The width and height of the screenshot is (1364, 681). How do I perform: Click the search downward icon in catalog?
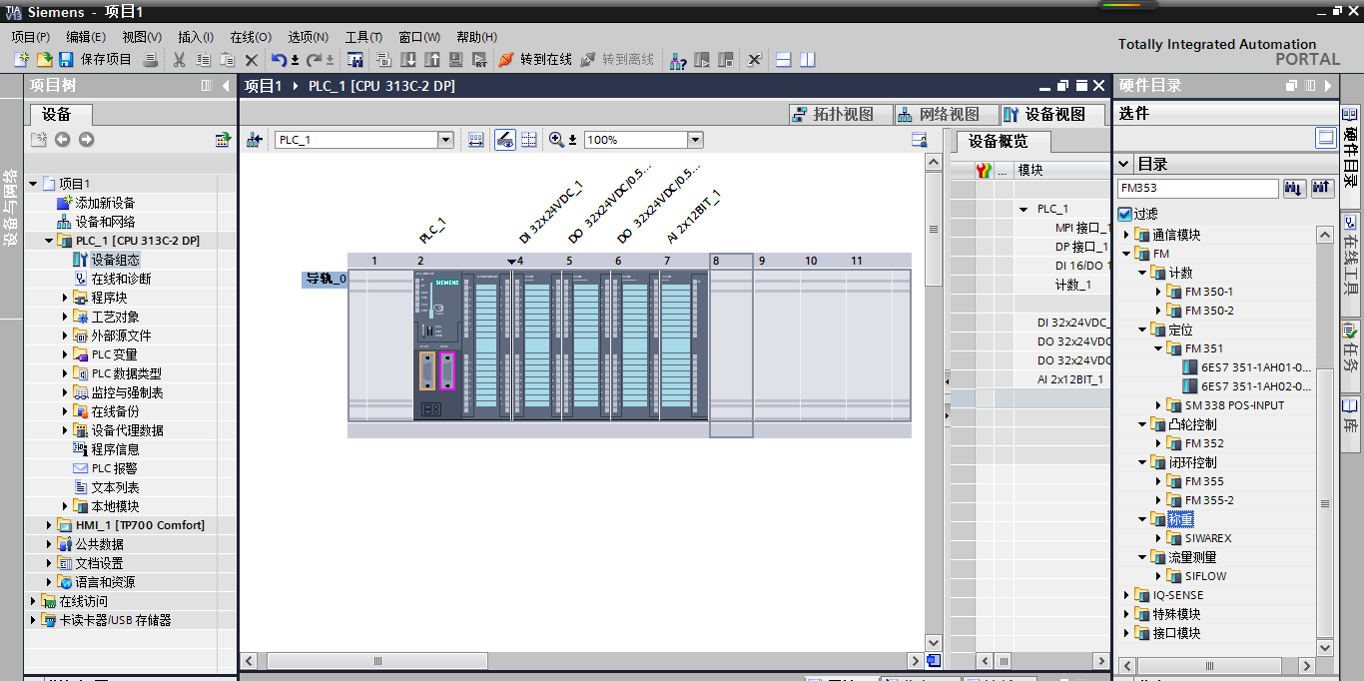coord(1294,188)
